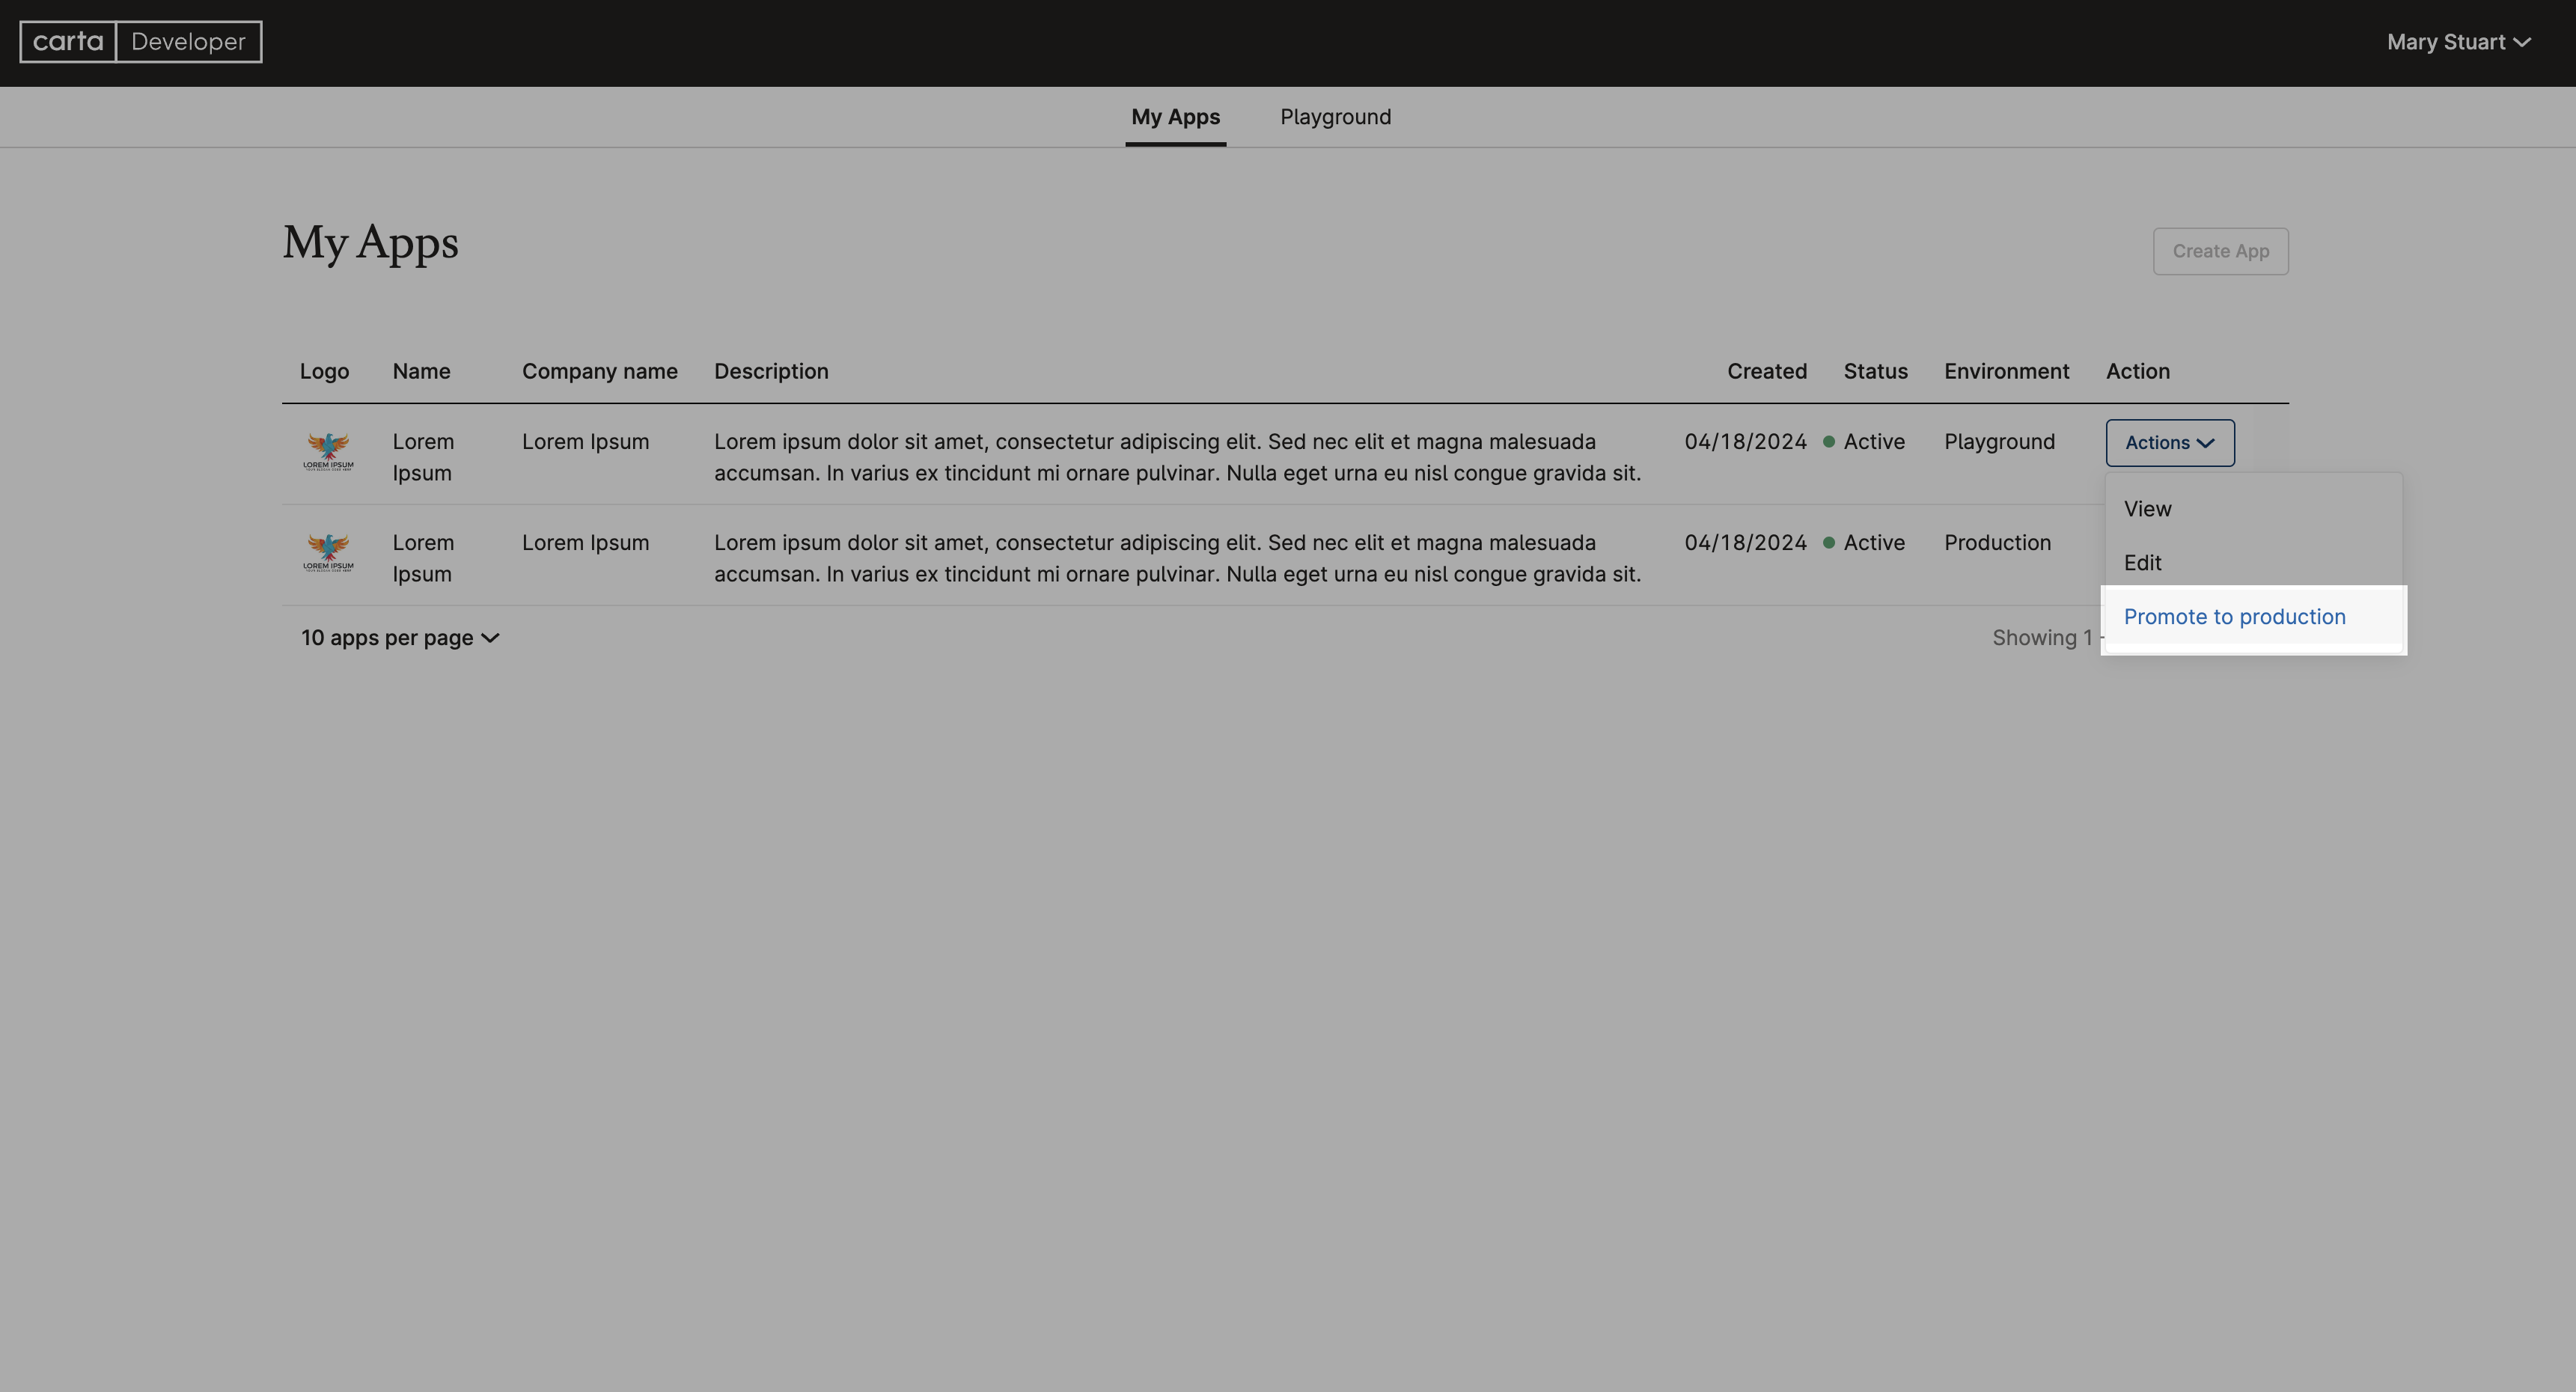
Task: Select Promote to production menu option
Action: point(2234,617)
